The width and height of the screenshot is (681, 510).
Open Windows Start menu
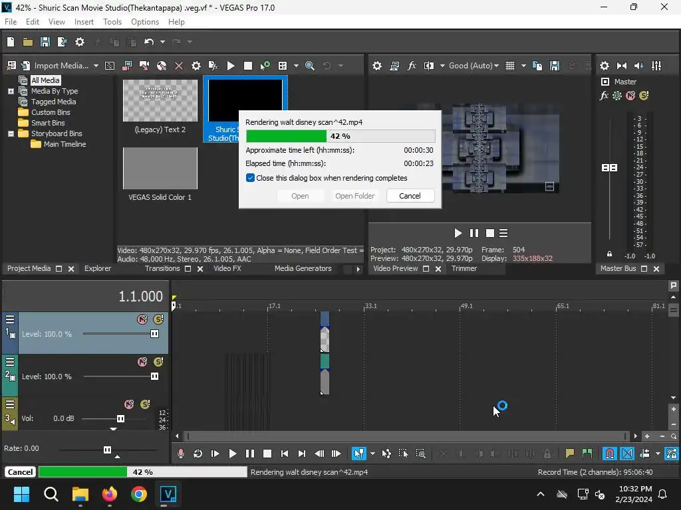pyautogui.click(x=21, y=494)
